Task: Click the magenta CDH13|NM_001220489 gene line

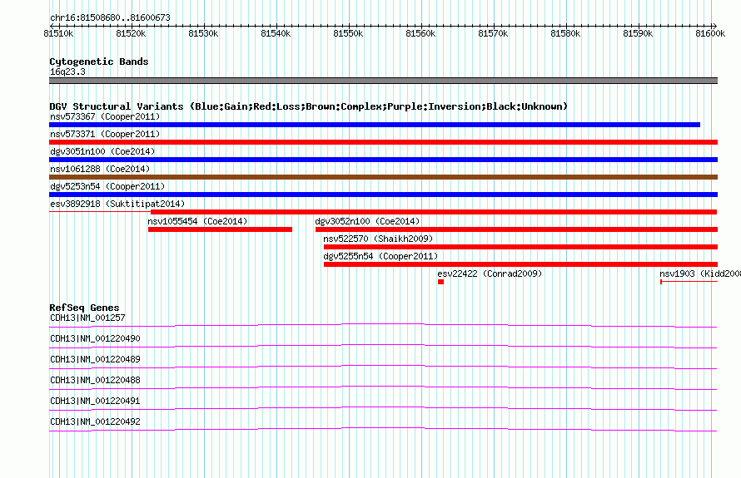Action: coord(383,367)
